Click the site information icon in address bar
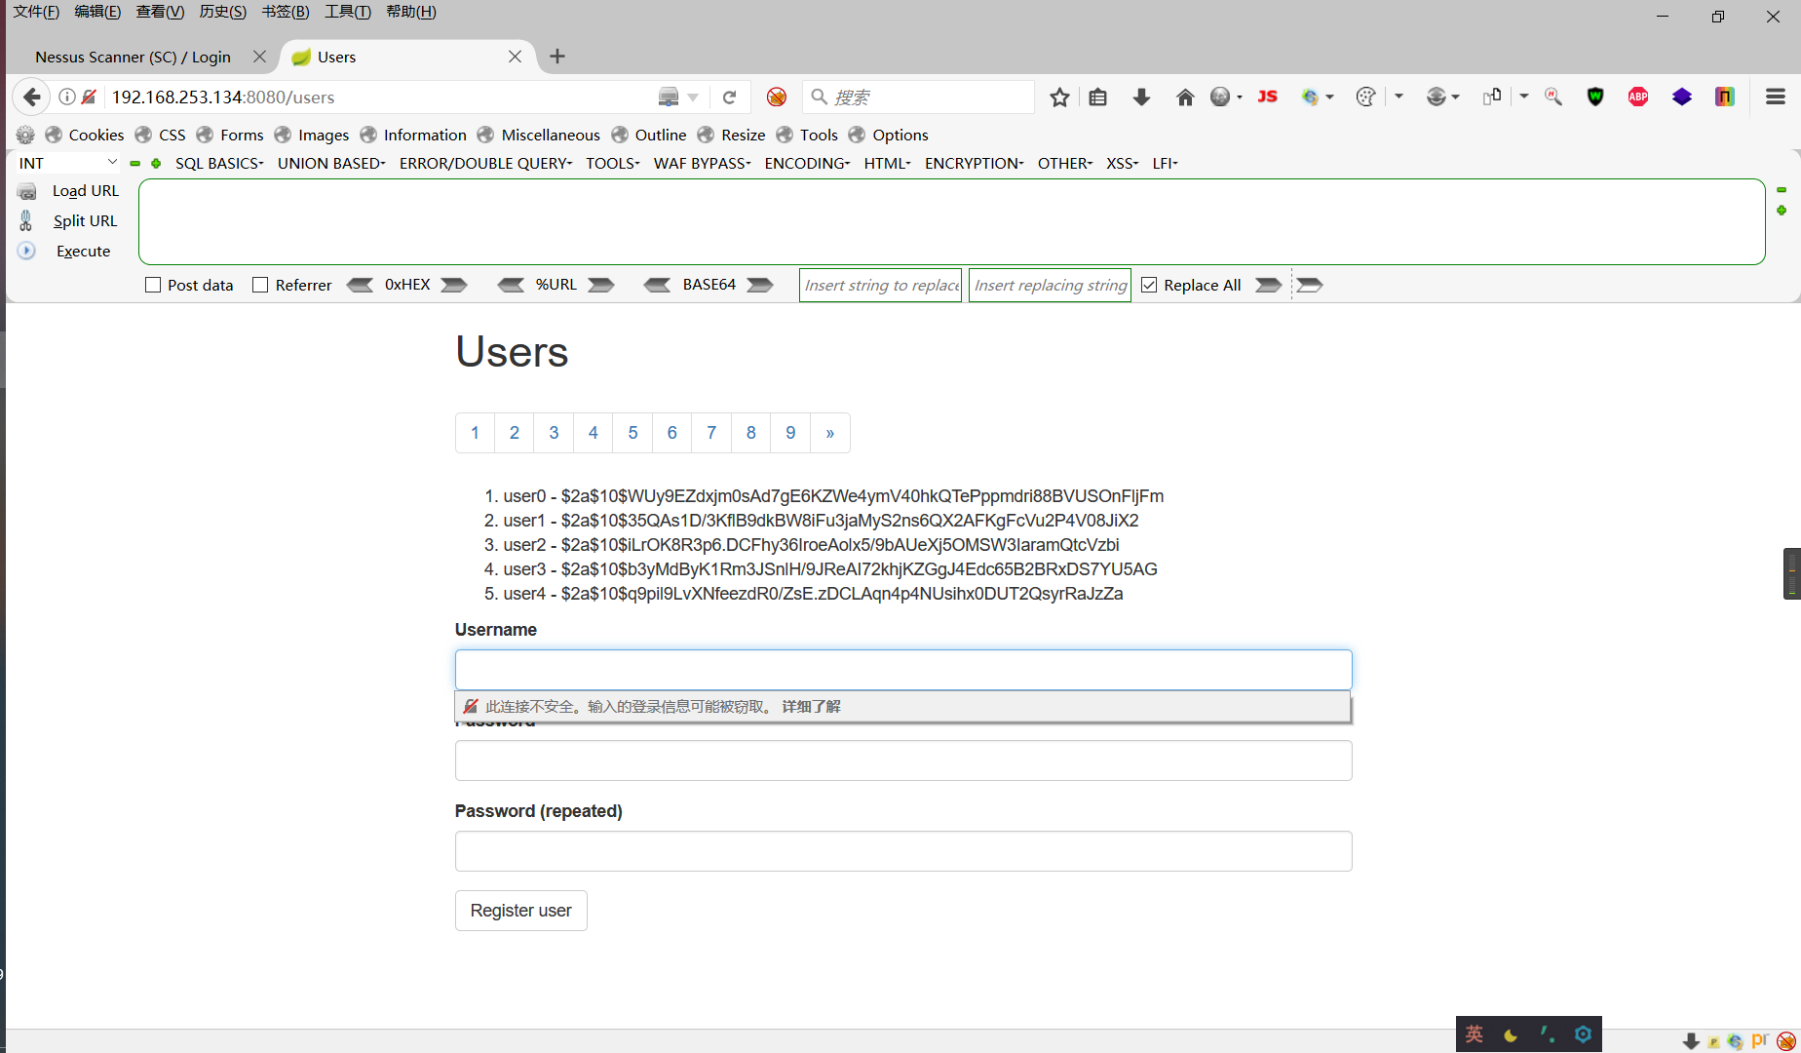Screen dimensions: 1801x1053 67,97
